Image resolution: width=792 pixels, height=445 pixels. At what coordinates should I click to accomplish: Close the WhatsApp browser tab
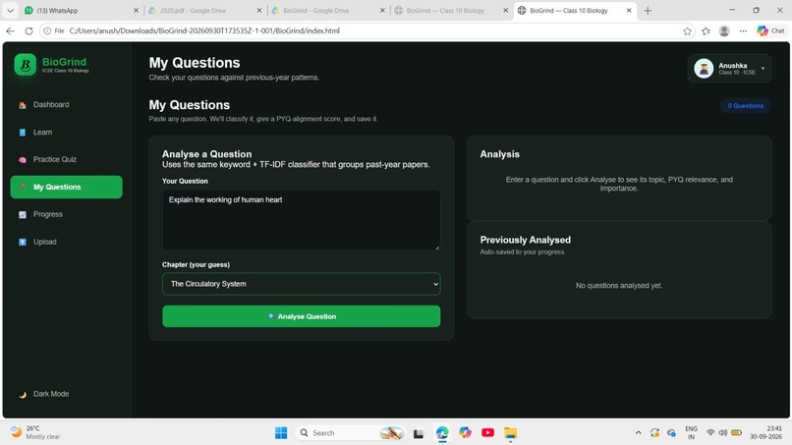click(x=136, y=10)
